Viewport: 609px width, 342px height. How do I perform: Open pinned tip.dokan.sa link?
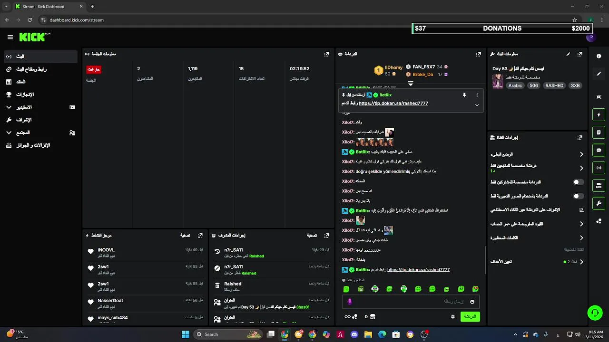point(393,104)
